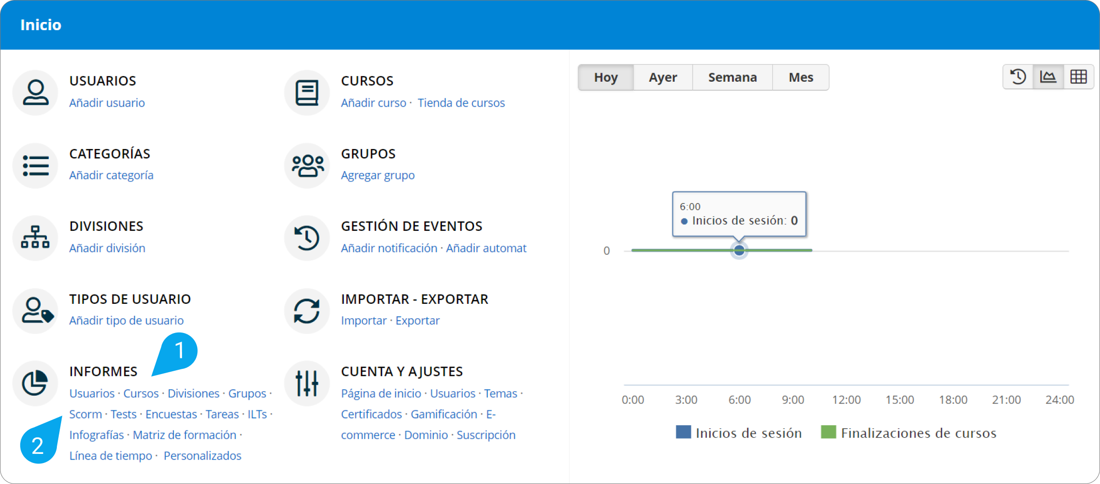Open the Certificados settings link
Screen dimensions: 1100x484
pos(372,414)
